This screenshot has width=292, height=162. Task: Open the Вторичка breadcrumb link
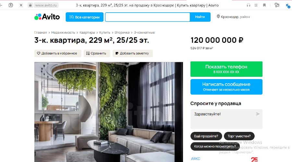point(122,32)
